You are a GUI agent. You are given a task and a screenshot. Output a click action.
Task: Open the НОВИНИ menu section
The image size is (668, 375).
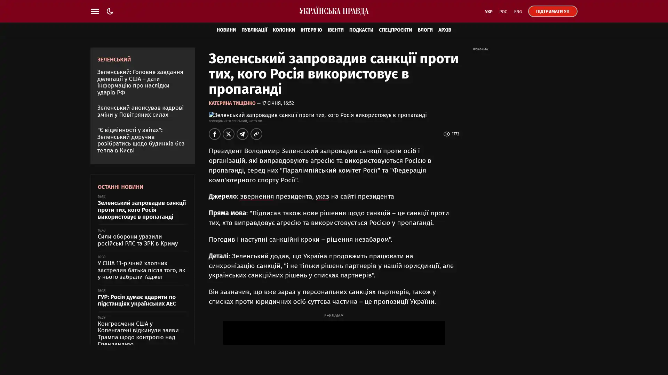(x=226, y=30)
